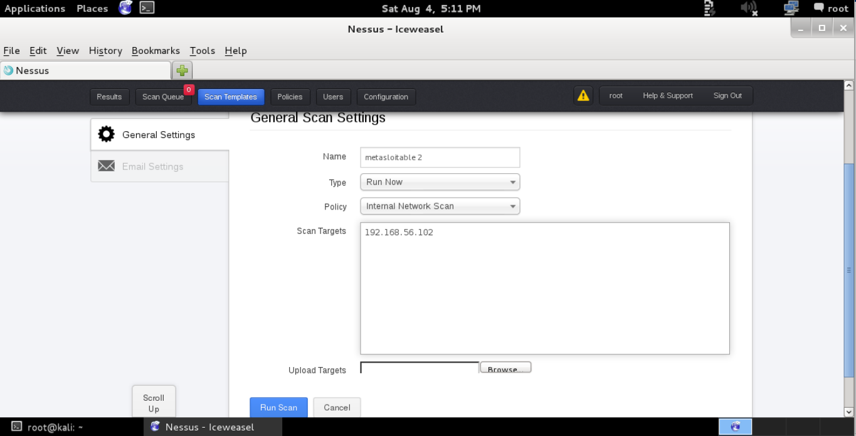Click scrollbar down arrow
Image resolution: width=856 pixels, height=436 pixels.
pos(849,412)
